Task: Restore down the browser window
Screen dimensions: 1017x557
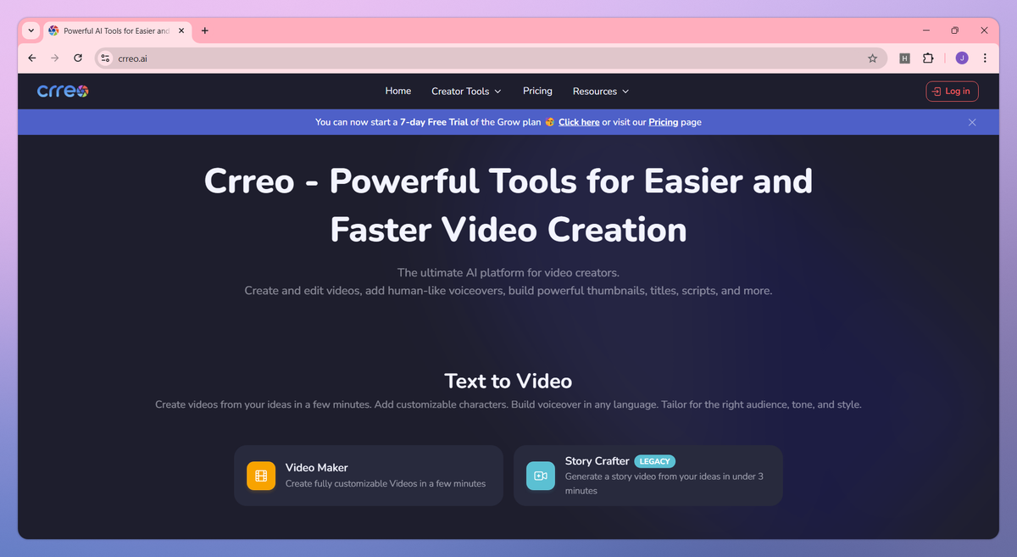Action: click(954, 31)
